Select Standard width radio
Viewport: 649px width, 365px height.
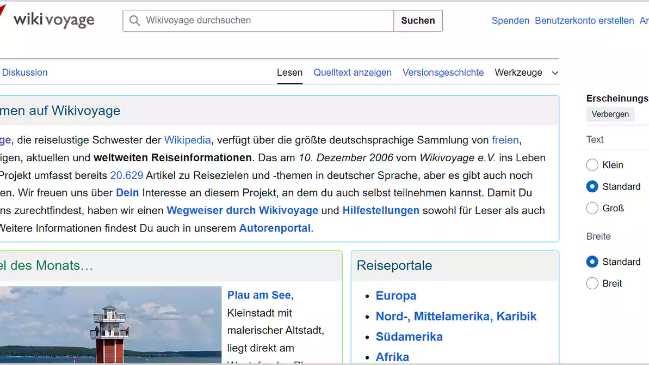tap(592, 262)
